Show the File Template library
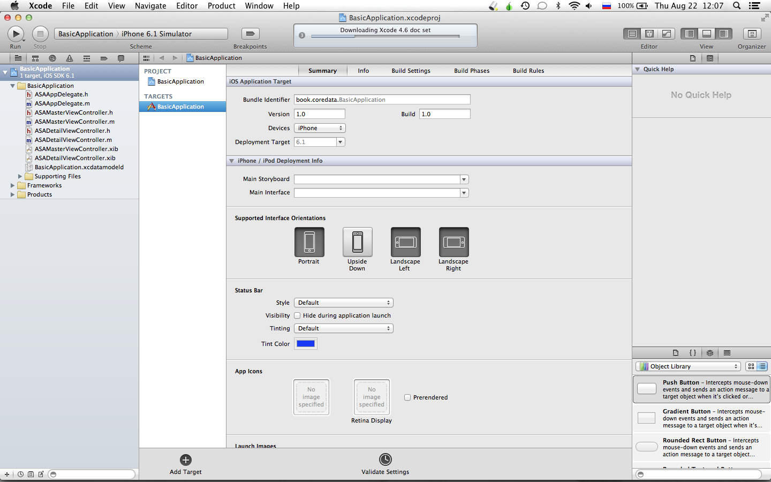 pos(676,353)
